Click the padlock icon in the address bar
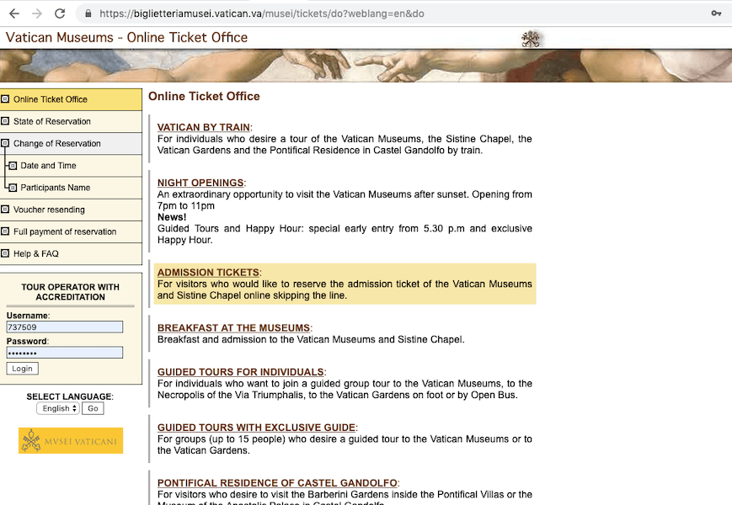The width and height of the screenshot is (732, 505). click(88, 13)
